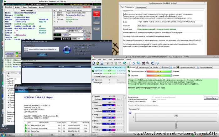Click the second disk test icon in toolbar
This screenshot has width=219, height=137.
coord(111,63)
